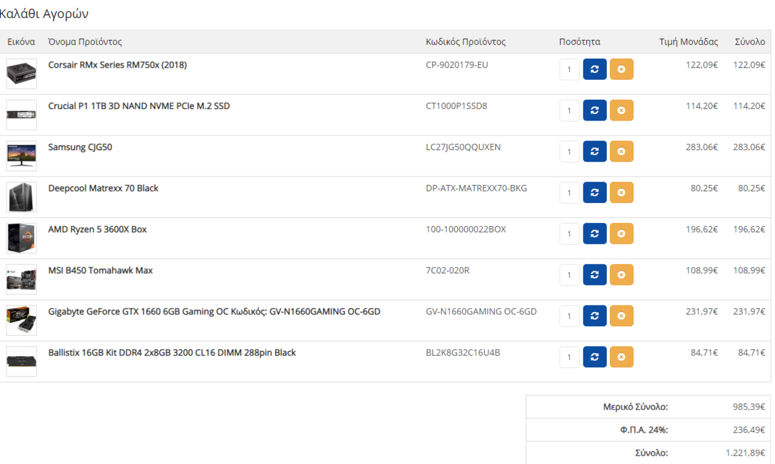Remove Deepcool Matrexx 70 Black from cart
This screenshot has height=464, width=775.
622,193
